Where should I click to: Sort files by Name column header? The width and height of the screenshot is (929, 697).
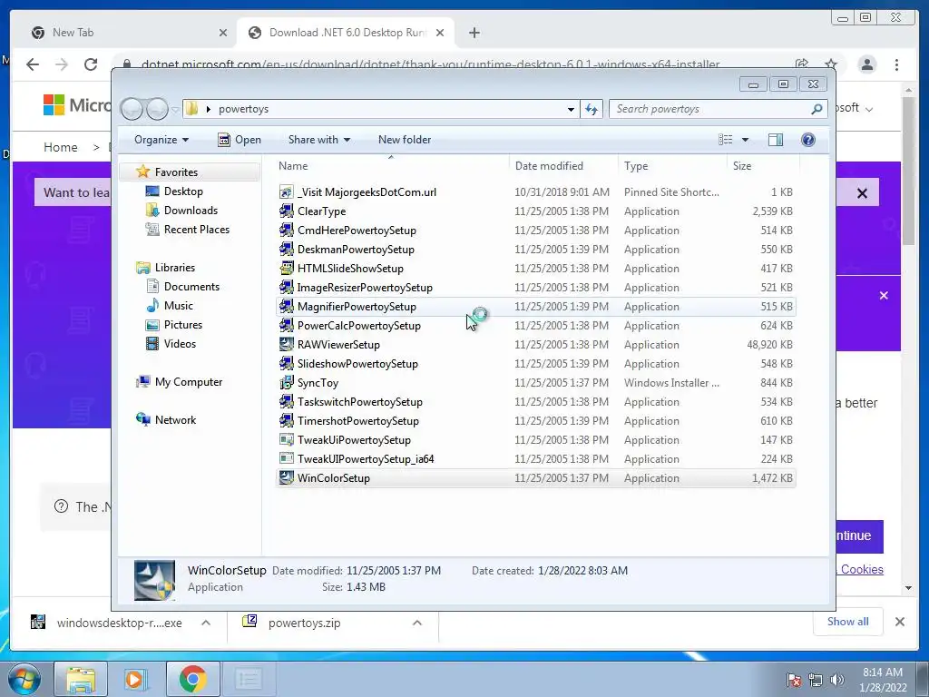tap(391, 165)
